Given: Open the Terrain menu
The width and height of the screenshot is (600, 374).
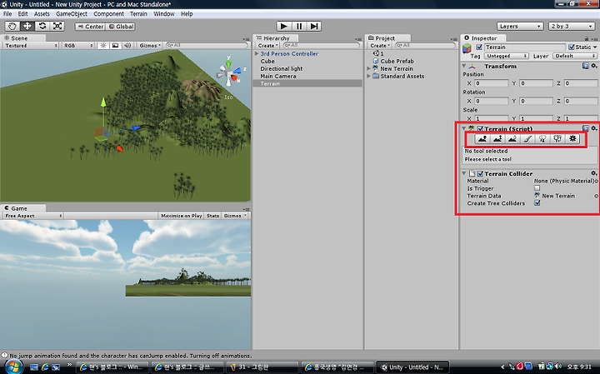Looking at the screenshot, I should (x=138, y=14).
